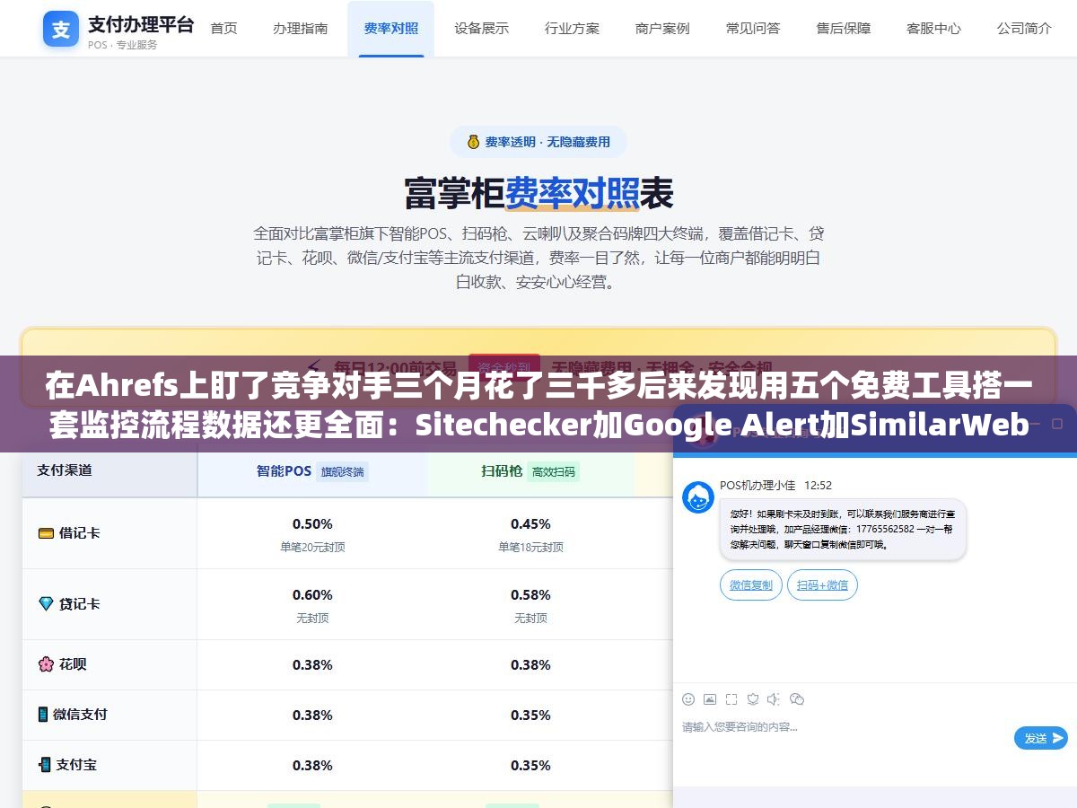Viewport: 1077px width, 808px height.
Task: Click the 贷记卡 row label
Action: (79, 604)
